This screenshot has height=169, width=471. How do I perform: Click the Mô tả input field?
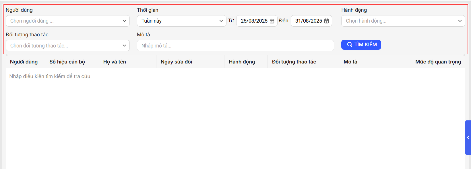[x=235, y=45]
